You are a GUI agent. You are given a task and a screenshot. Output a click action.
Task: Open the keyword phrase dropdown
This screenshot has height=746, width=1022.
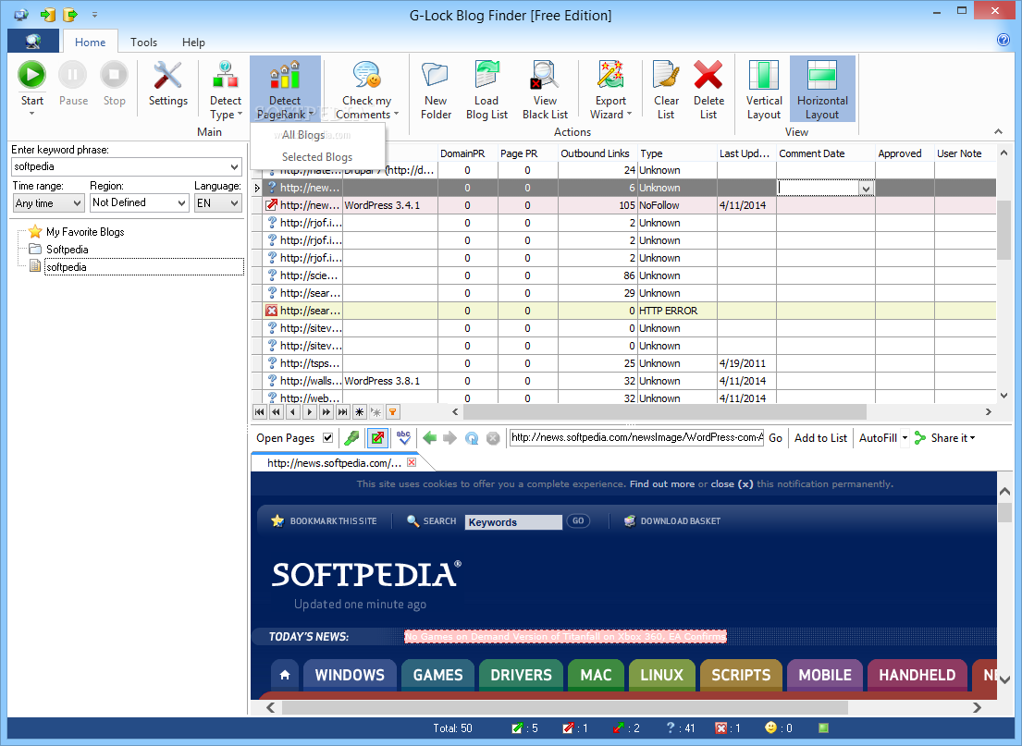click(235, 166)
